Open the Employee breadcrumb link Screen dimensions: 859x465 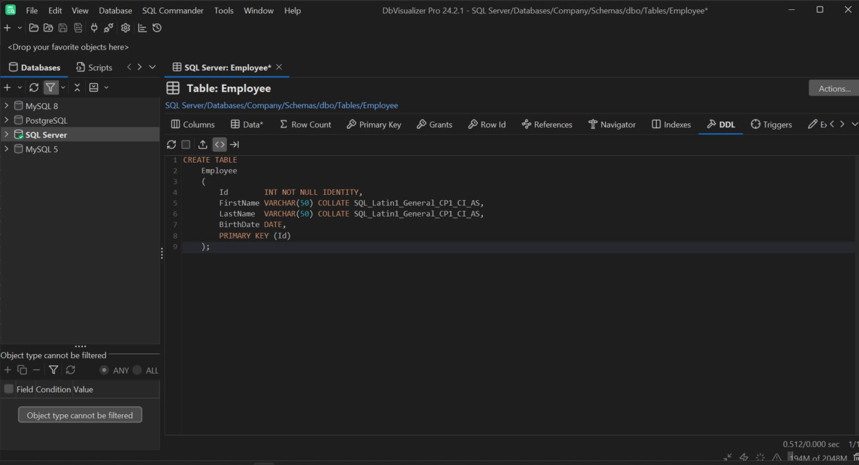(379, 105)
